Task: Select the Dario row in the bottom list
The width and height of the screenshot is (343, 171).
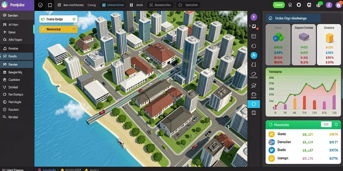Action: (303, 134)
